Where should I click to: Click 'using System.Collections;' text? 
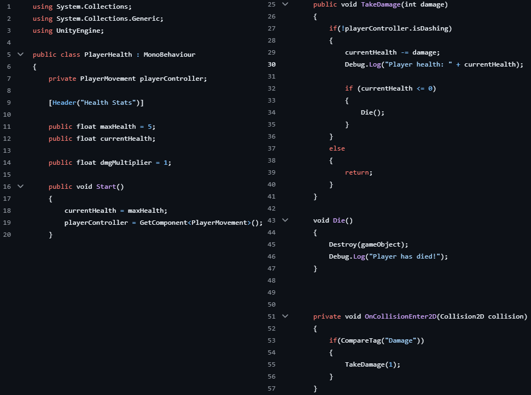tap(82, 7)
